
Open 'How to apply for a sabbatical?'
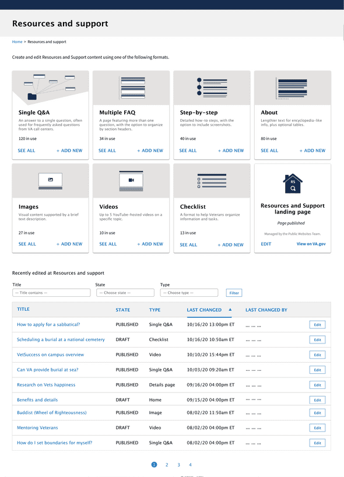(48, 325)
